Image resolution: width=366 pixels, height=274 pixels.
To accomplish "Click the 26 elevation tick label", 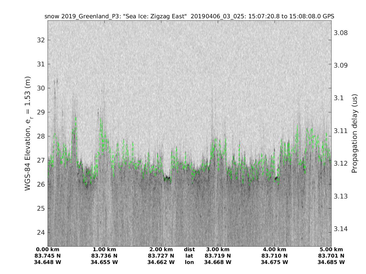I will click(40, 184).
